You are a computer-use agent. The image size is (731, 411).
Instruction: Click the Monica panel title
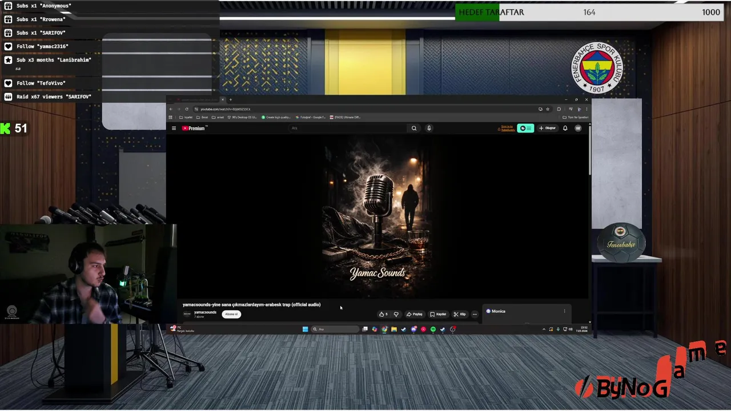tap(499, 311)
